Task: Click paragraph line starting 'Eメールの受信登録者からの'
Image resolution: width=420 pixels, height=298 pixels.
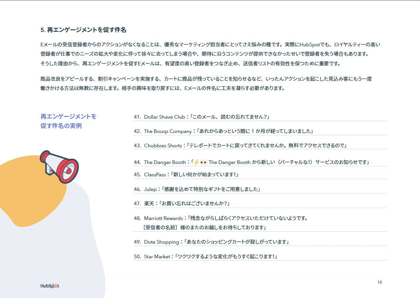Action: click(x=210, y=45)
